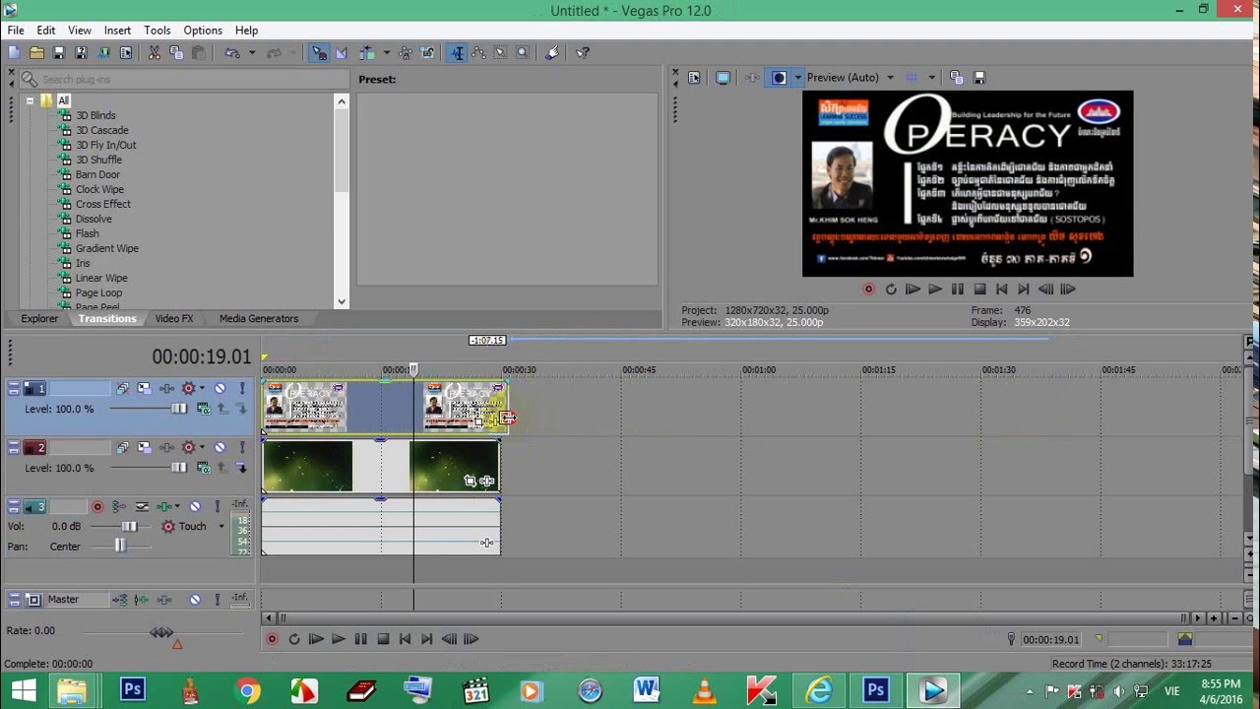Mute video track 2
Screen dimensions: 1260x709
[220, 447]
